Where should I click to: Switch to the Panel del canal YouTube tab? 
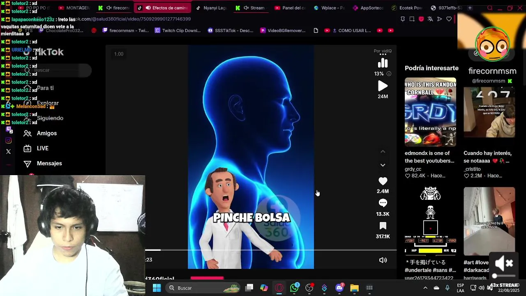(290, 8)
